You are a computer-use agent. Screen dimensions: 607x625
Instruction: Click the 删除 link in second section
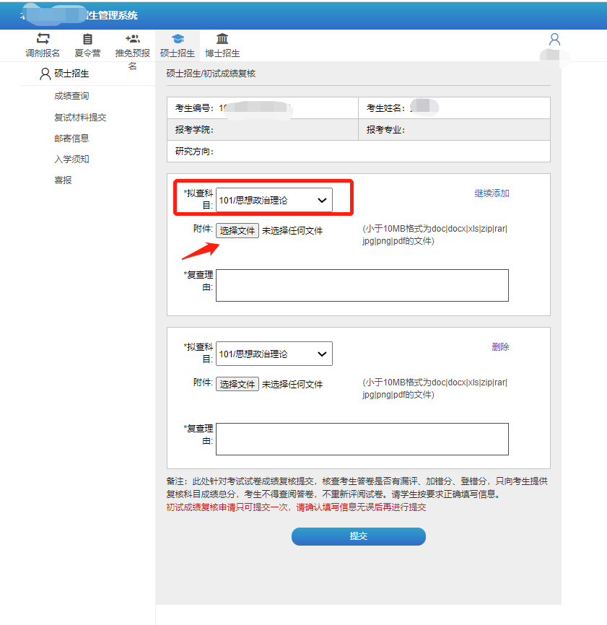500,347
